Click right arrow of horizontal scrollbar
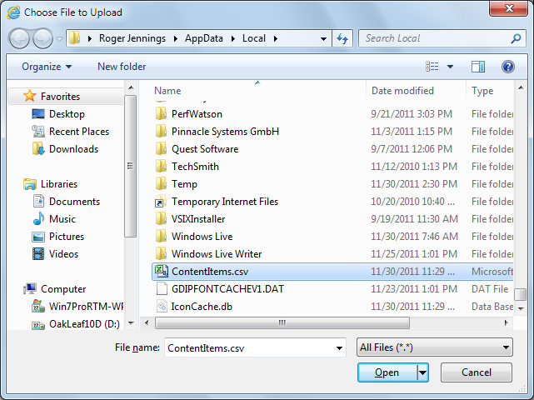The image size is (534, 400). [506, 322]
